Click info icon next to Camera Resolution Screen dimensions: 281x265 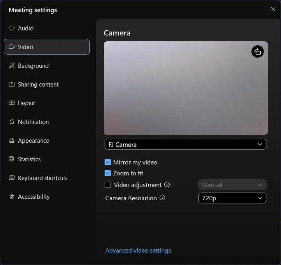click(162, 198)
